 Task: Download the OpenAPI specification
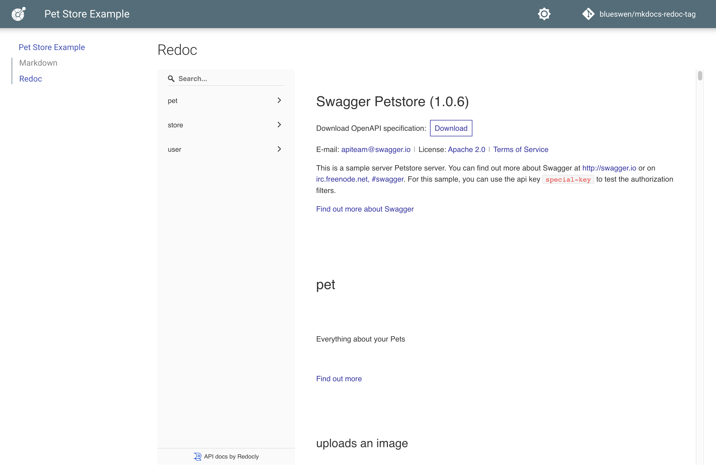pos(450,128)
